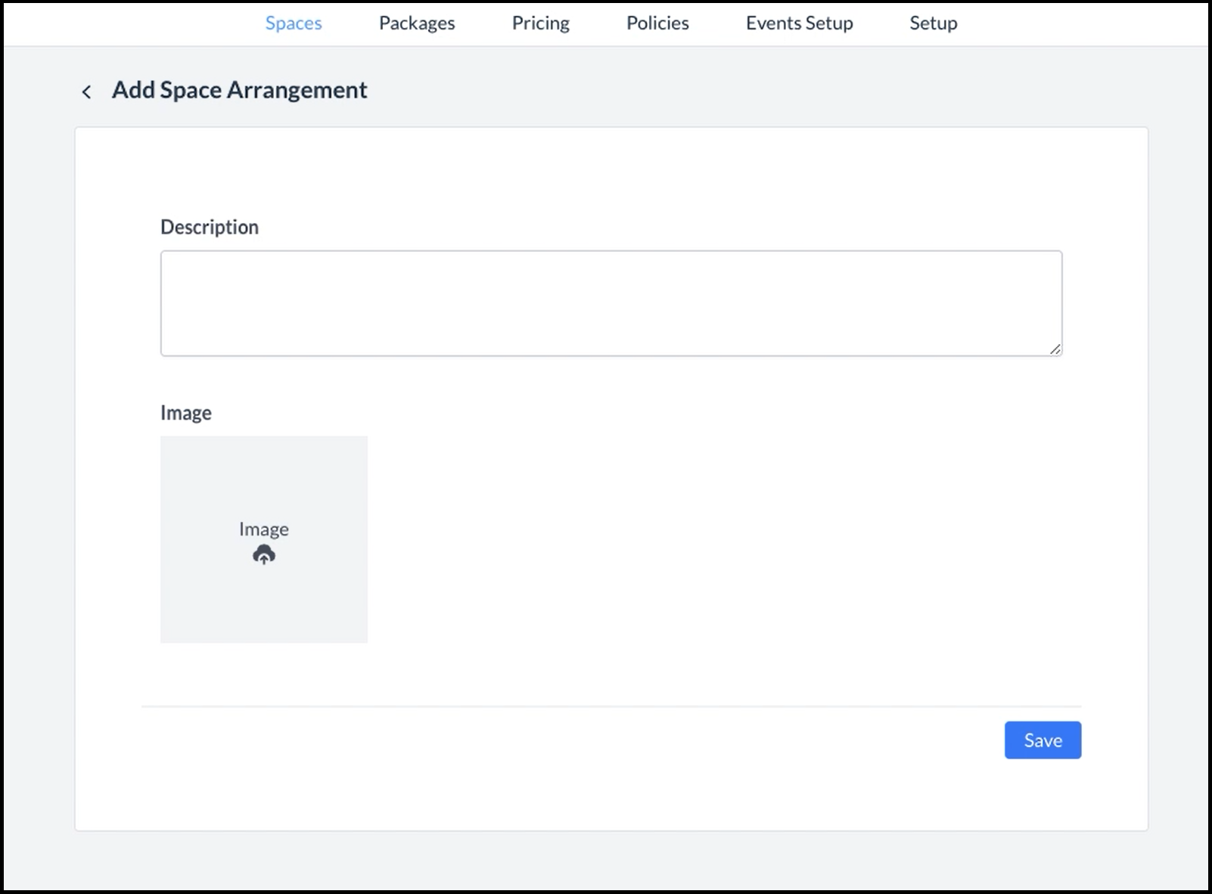
Task: Click the Image field label above the placeholder
Action: coord(186,413)
